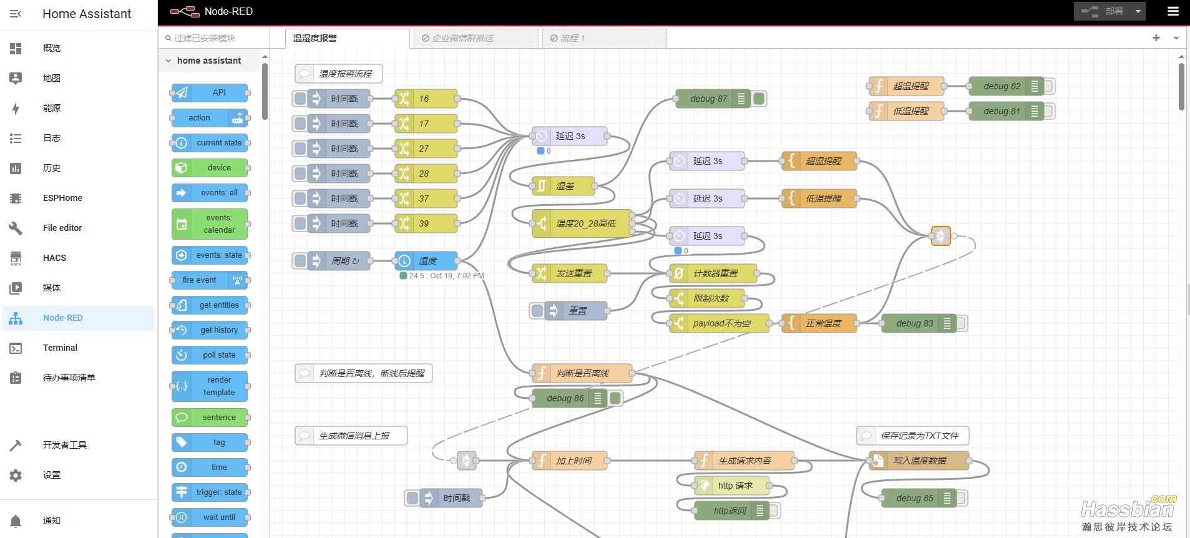The image size is (1190, 538).
Task: Select the events: calendar palette node
Action: 210,223
